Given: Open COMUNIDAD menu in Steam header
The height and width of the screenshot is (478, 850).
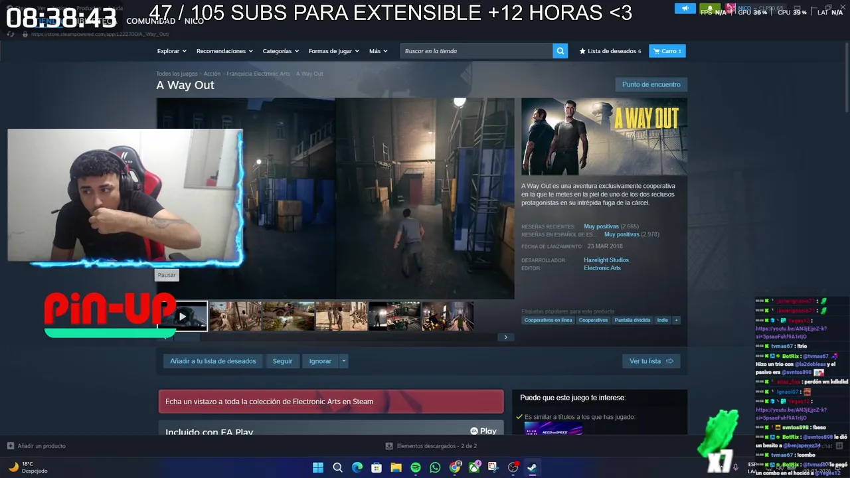Looking at the screenshot, I should [x=151, y=21].
